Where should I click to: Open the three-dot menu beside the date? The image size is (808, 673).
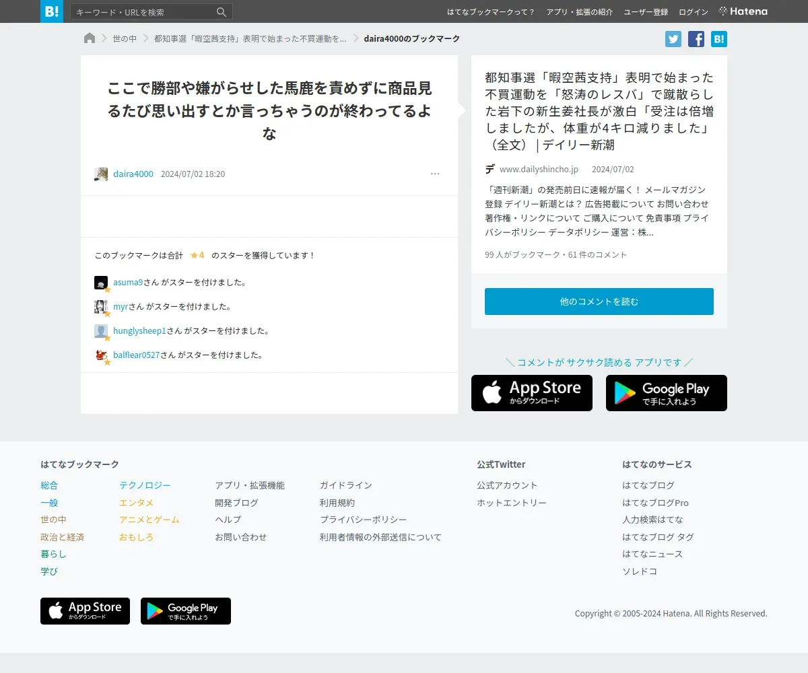point(435,174)
